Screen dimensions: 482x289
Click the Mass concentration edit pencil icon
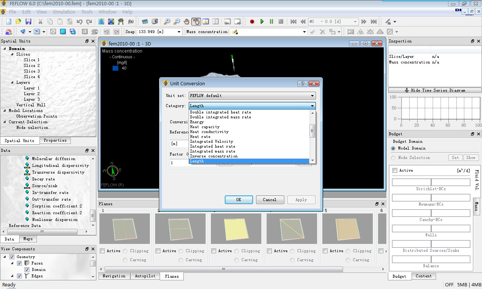pyautogui.click(x=235, y=32)
